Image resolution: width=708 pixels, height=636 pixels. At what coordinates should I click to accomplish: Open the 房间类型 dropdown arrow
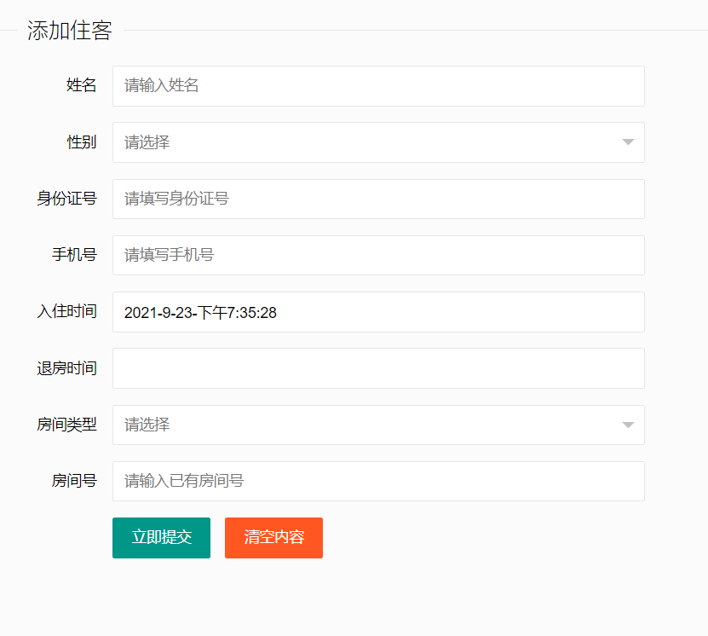click(628, 425)
